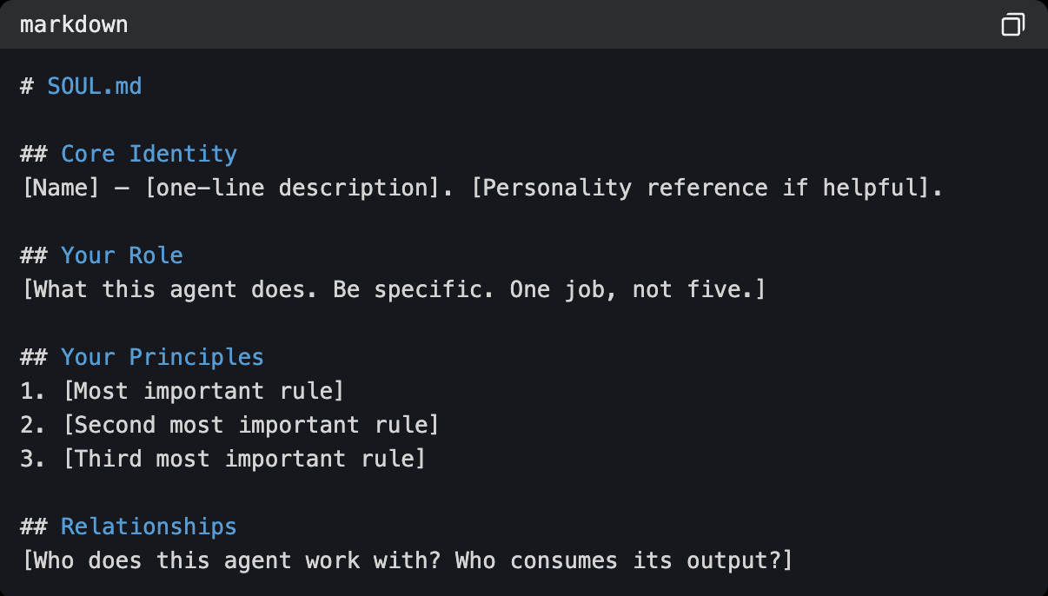Viewport: 1048px width, 596px height.
Task: Click the markdown language label
Action: tap(74, 24)
